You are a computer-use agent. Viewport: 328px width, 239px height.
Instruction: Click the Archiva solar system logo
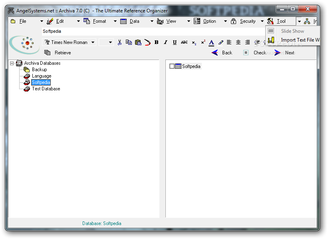(24, 45)
